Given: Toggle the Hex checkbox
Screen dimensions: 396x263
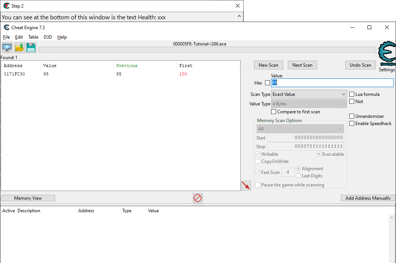Looking at the screenshot, I should [267, 83].
